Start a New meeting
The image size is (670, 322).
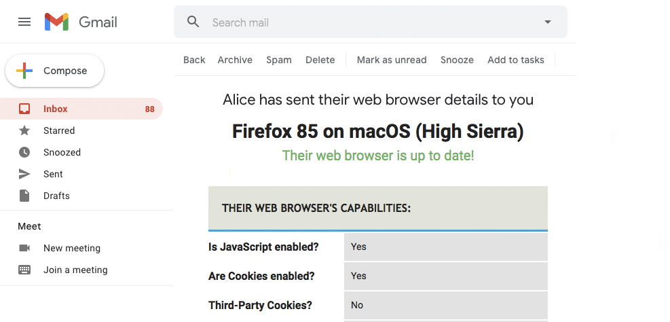tap(72, 248)
